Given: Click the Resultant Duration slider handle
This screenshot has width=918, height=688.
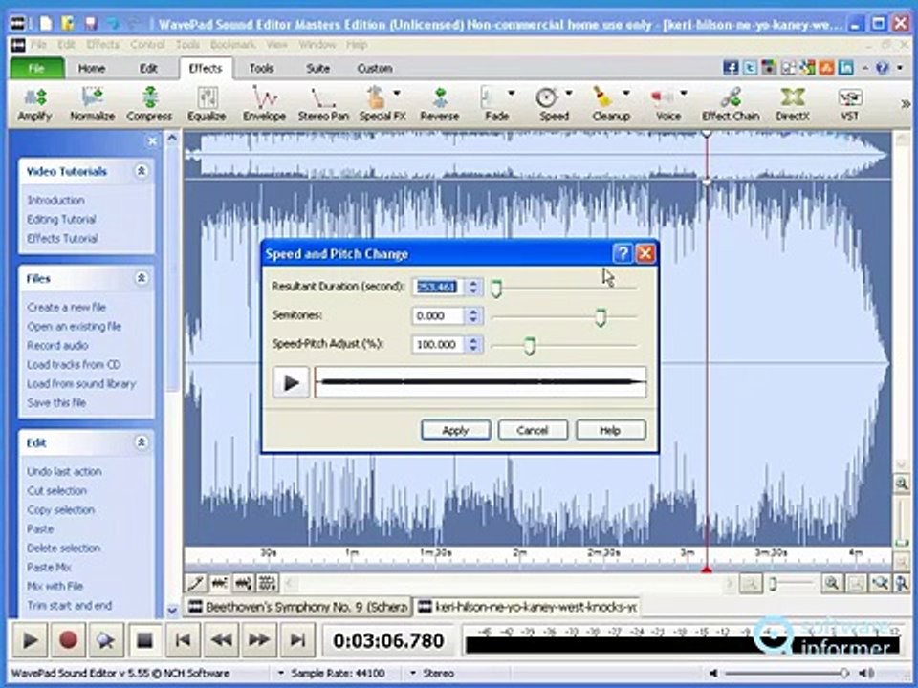Looking at the screenshot, I should click(496, 289).
